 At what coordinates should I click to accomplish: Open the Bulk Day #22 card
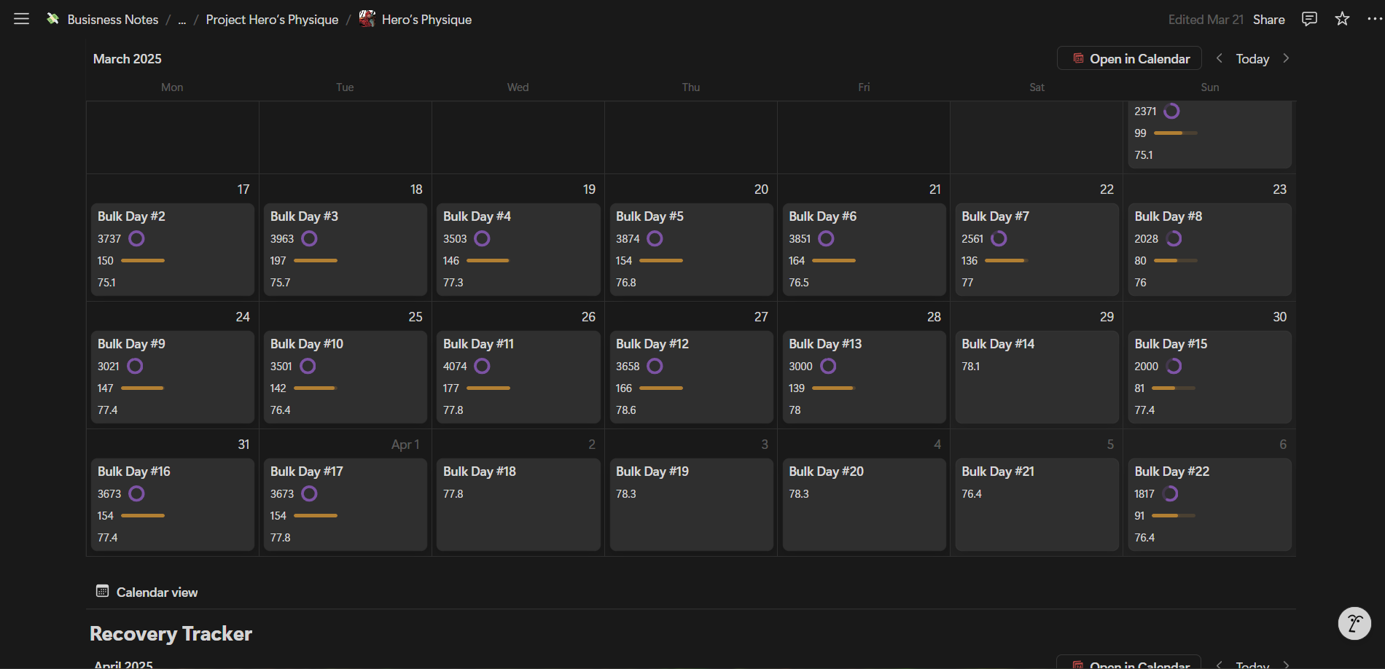coord(1171,472)
